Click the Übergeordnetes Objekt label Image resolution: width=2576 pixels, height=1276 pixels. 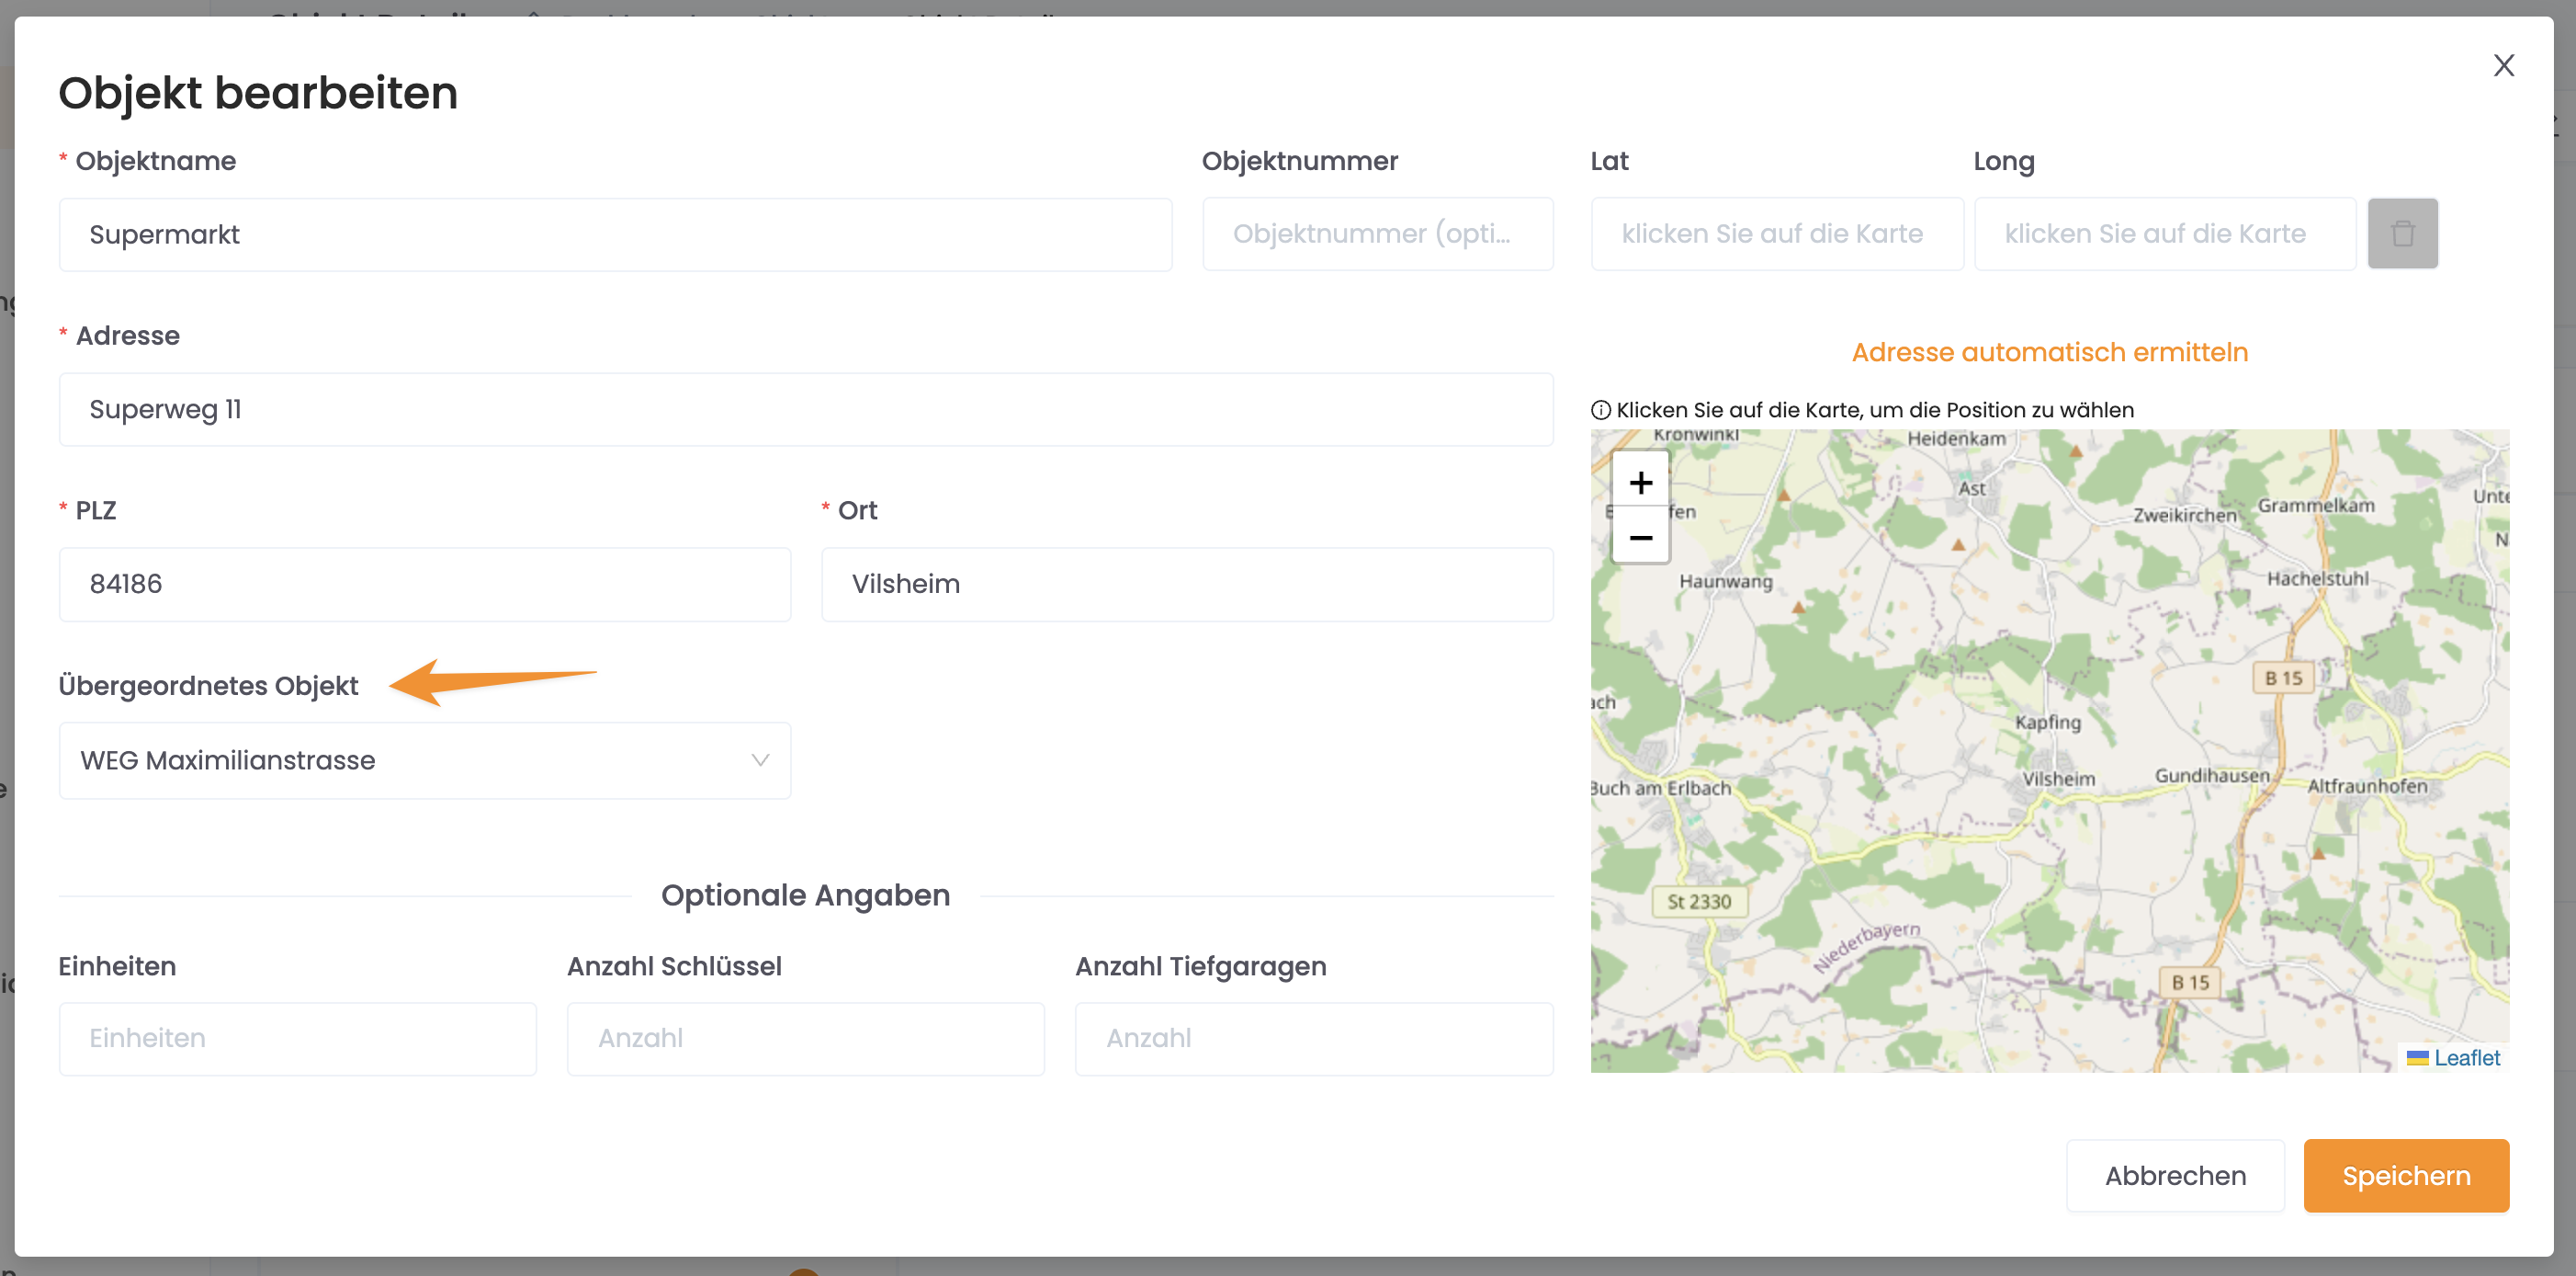(x=208, y=687)
